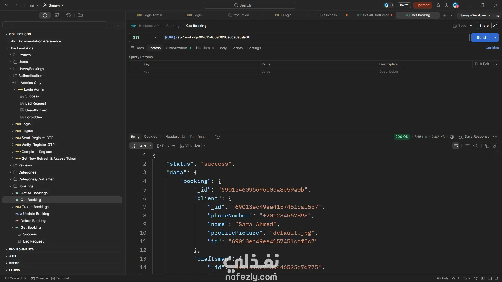
Task: Open response history clock icon
Action: tap(217, 137)
